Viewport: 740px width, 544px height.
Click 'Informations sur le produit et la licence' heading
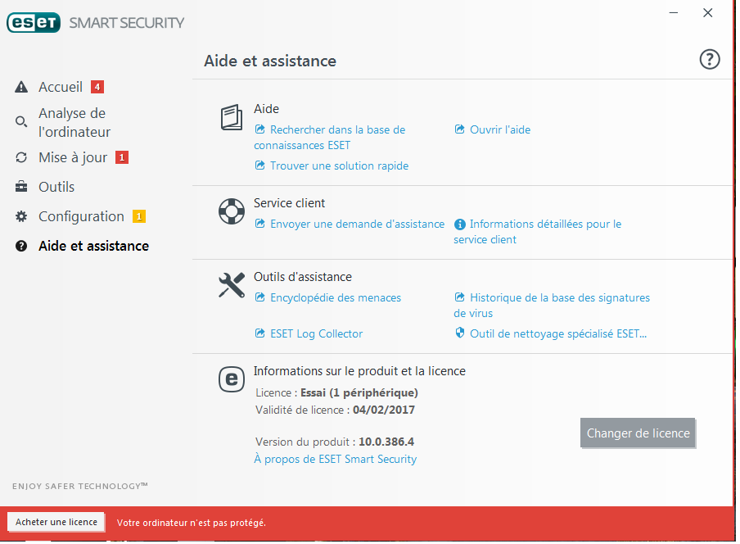359,371
